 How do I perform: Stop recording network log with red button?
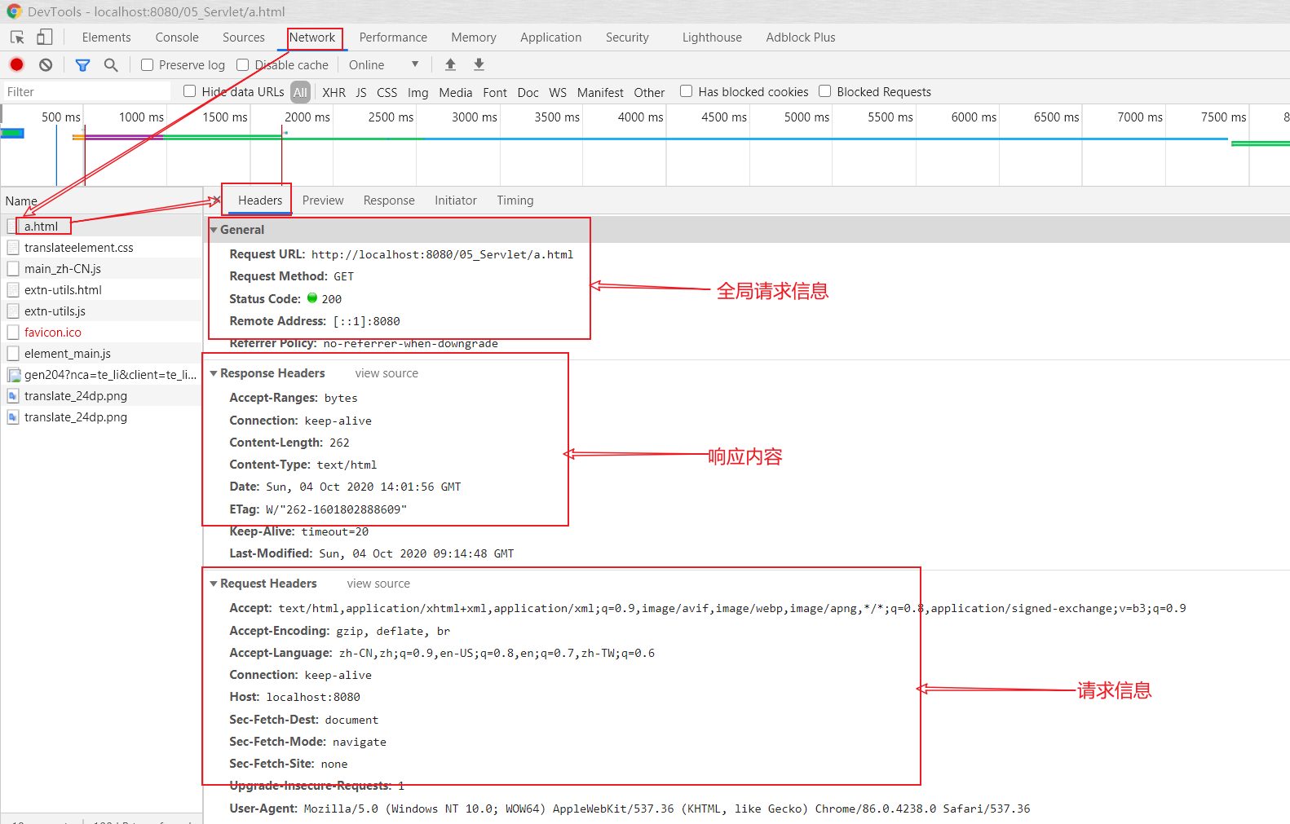16,64
